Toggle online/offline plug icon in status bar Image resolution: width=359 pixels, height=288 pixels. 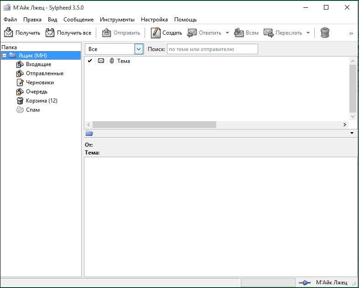tap(304, 283)
